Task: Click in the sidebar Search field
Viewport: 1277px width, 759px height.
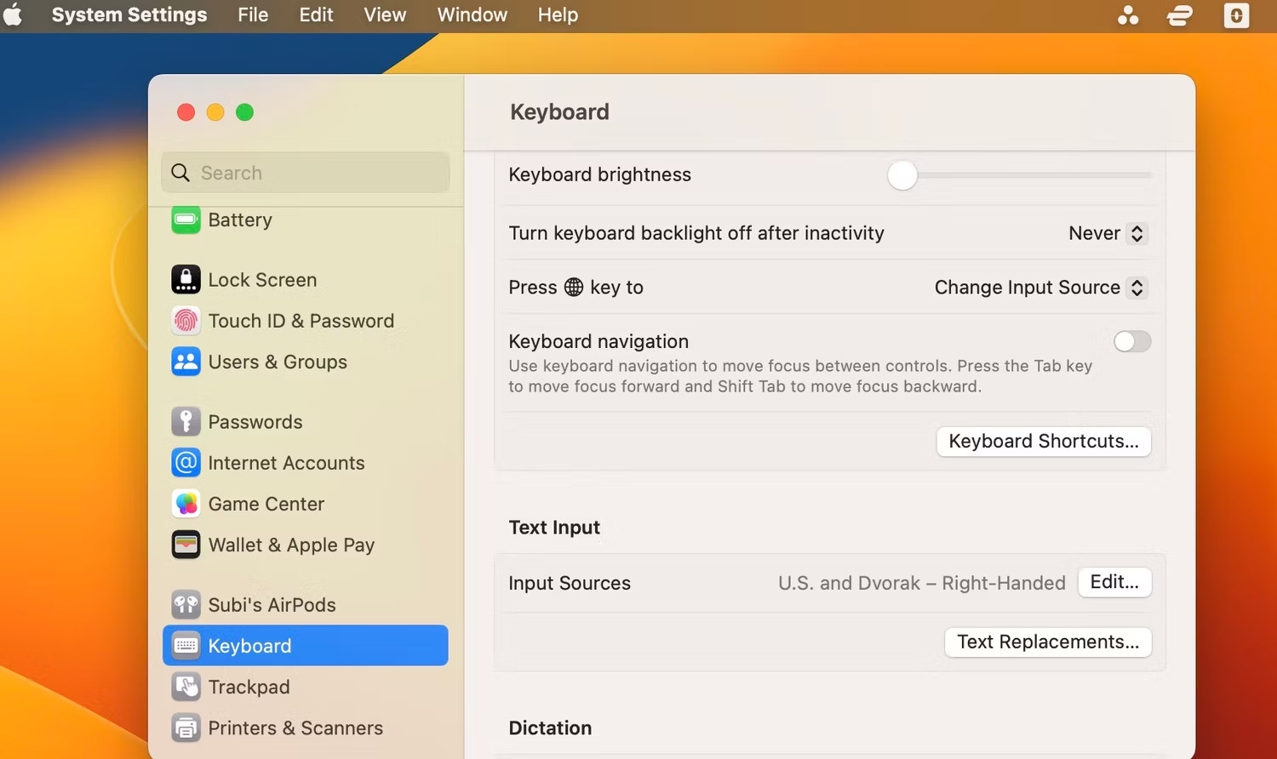Action: pos(306,173)
